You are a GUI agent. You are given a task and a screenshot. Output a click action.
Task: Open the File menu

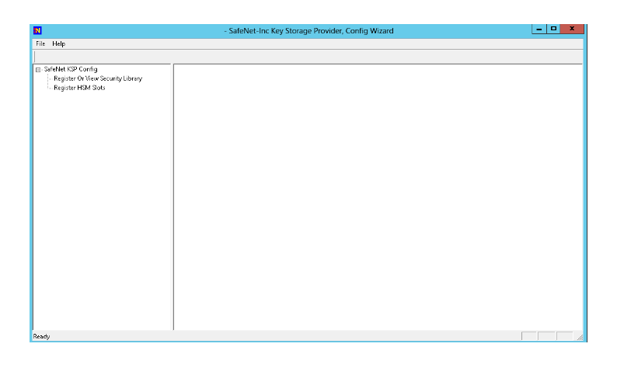click(x=40, y=43)
